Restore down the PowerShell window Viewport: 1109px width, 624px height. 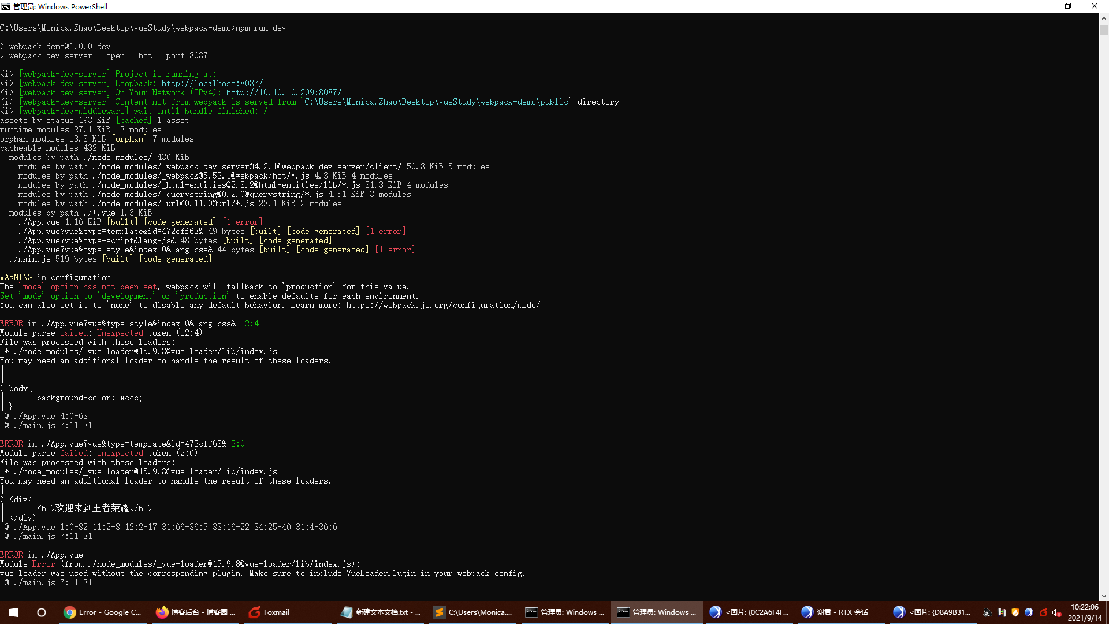coord(1068,6)
